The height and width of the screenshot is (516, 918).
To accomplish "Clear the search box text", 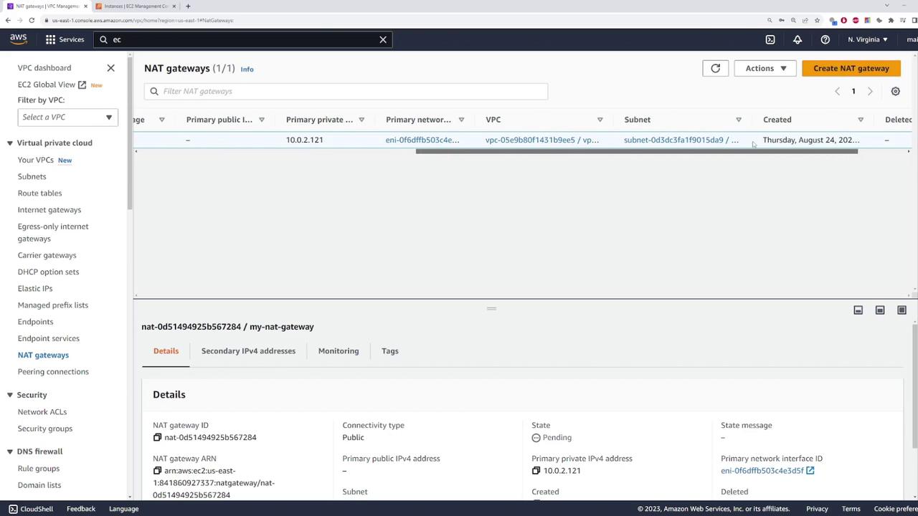I will point(383,39).
